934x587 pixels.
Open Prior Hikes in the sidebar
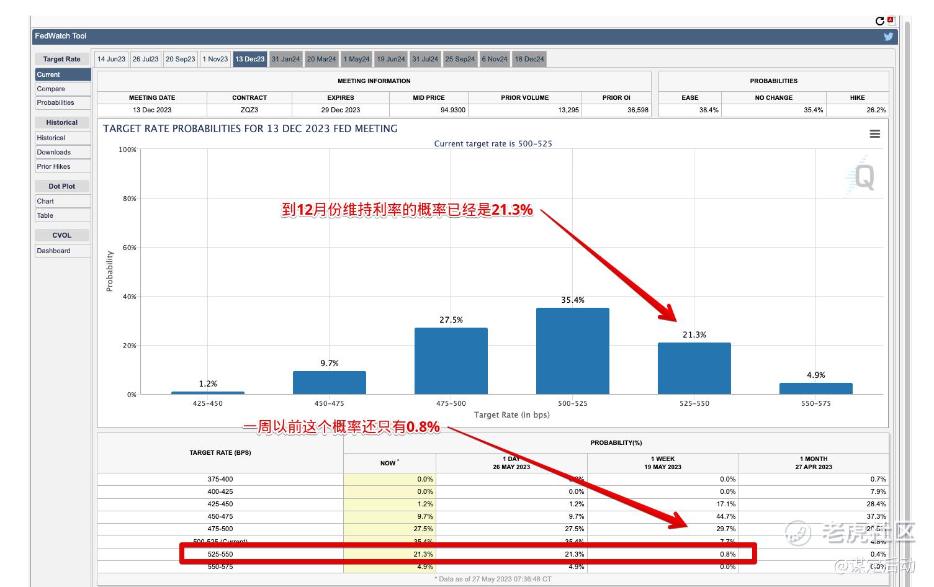[x=63, y=166]
